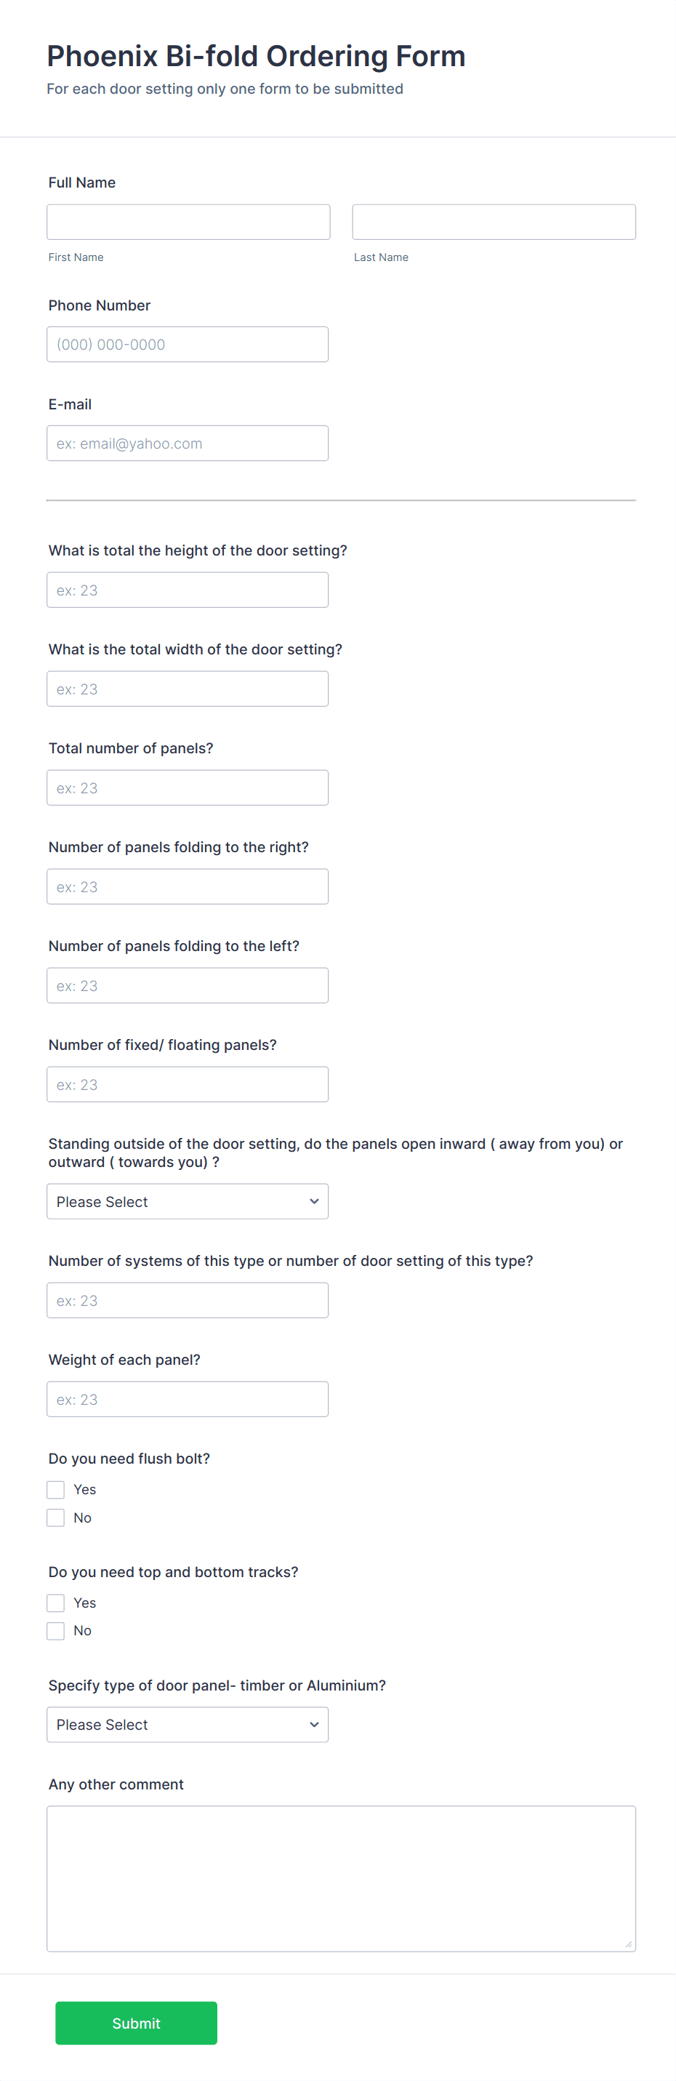Click into the First Name field

pyautogui.click(x=188, y=221)
